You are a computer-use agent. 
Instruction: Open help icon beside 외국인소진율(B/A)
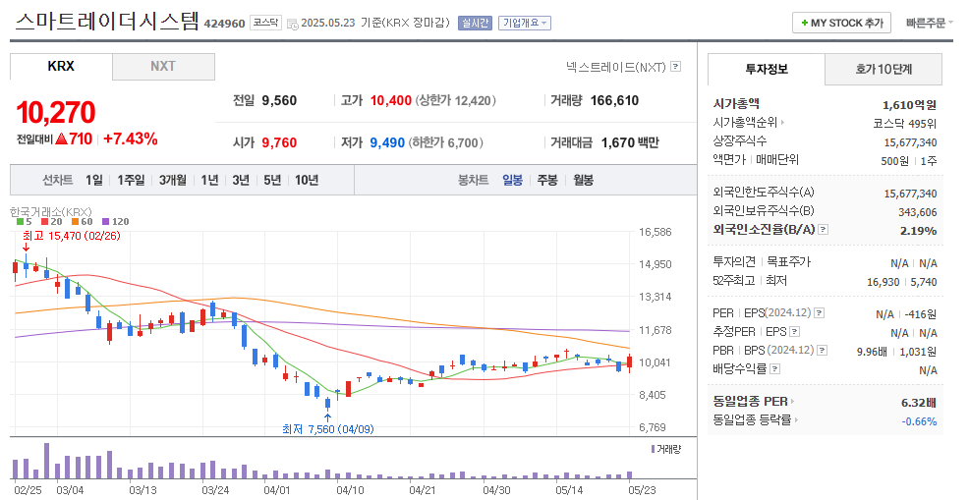(x=824, y=230)
